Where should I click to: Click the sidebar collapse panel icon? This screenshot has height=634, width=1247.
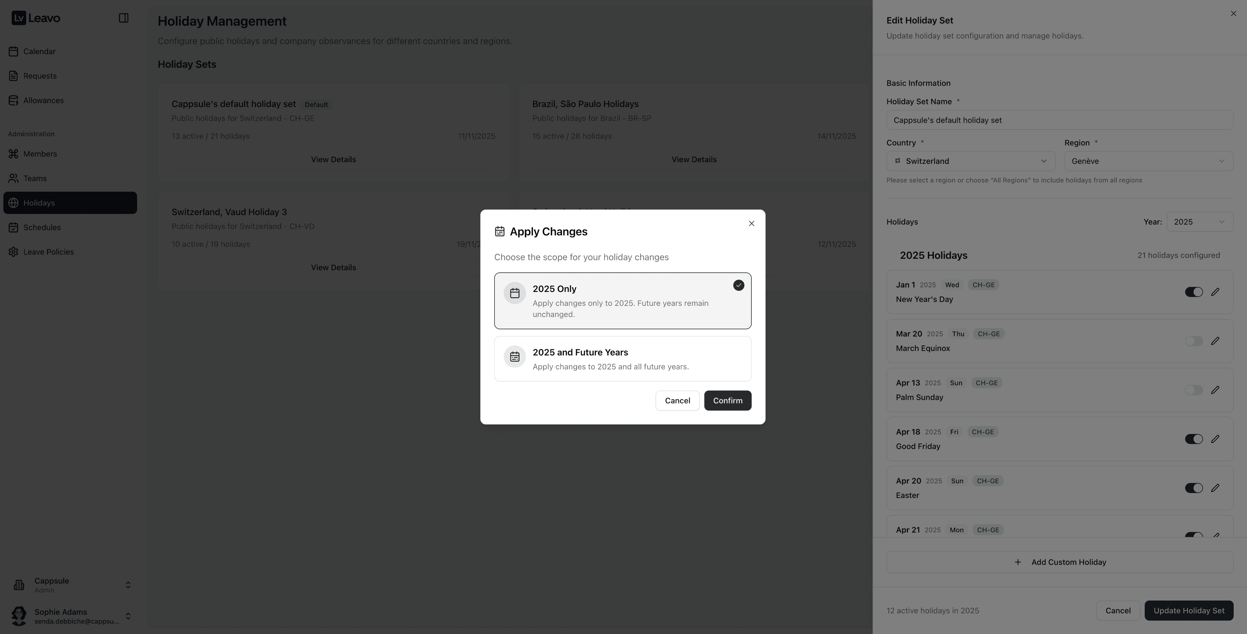[x=123, y=18]
